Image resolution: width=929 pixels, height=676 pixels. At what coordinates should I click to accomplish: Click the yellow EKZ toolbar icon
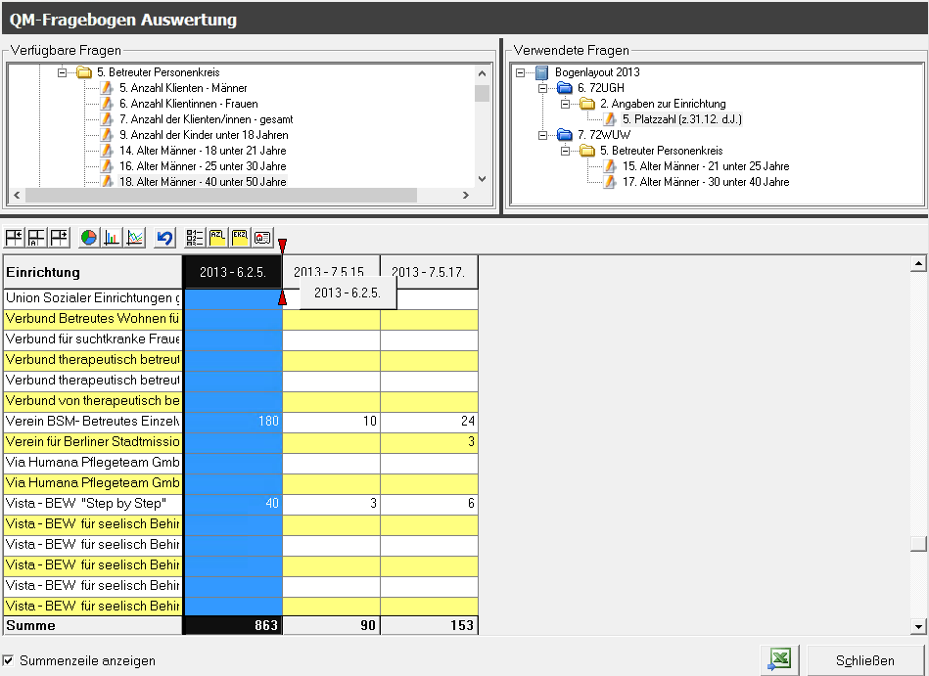pos(240,238)
